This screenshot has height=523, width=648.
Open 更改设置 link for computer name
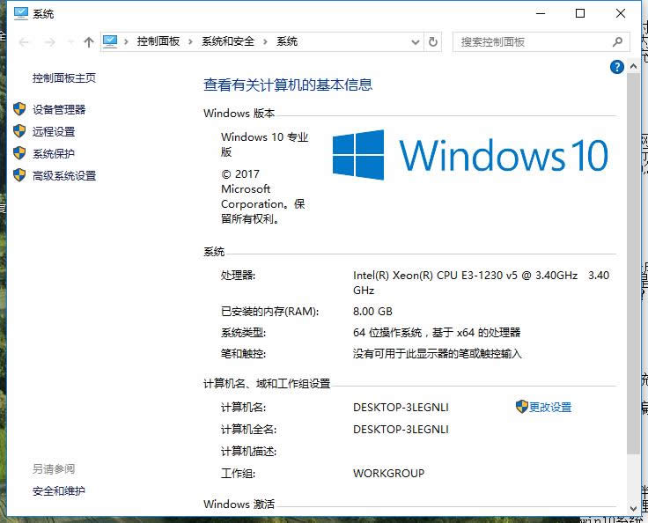[550, 408]
